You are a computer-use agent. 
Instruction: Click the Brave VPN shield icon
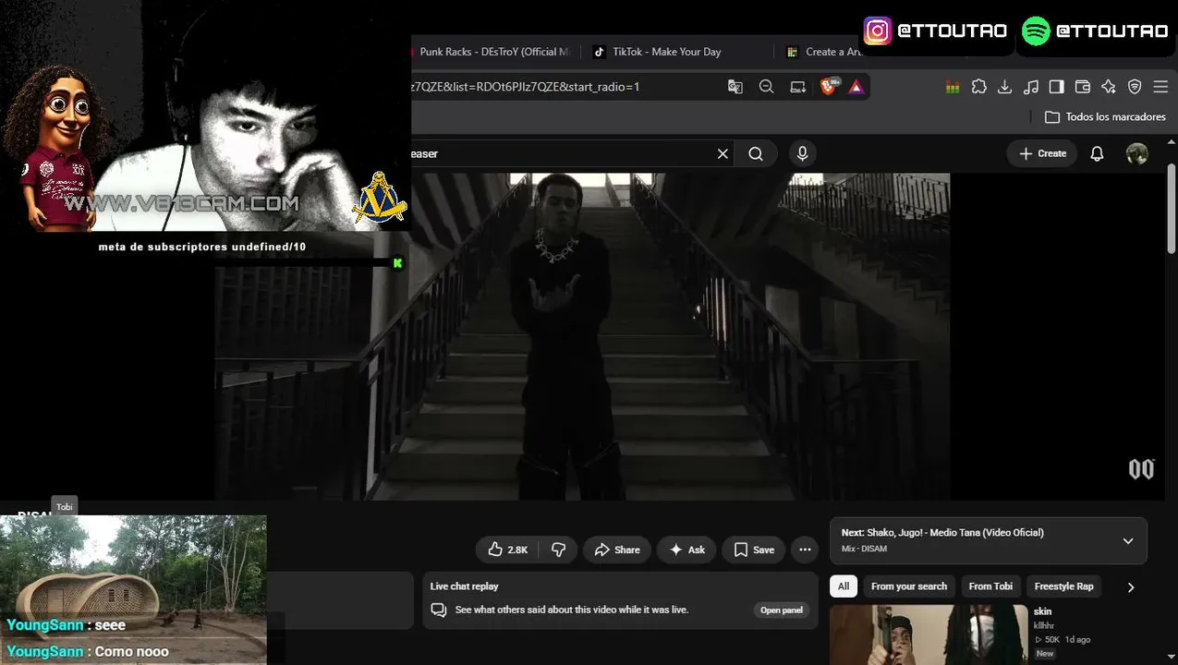click(1135, 87)
